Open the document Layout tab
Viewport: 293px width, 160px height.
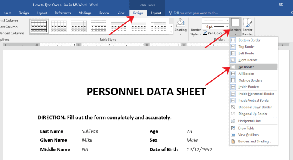coord(42,13)
